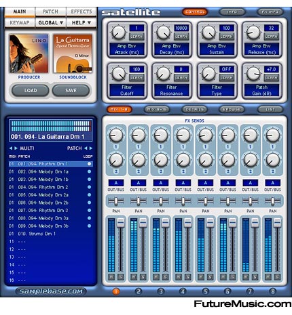Go to next multi with right arrow

tap(16, 148)
